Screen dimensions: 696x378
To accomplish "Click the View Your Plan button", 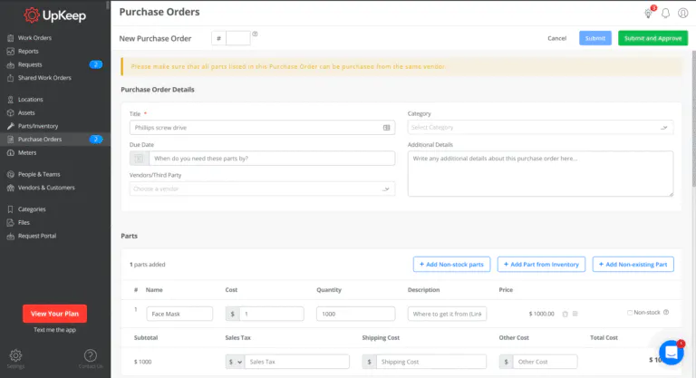I will click(x=54, y=314).
